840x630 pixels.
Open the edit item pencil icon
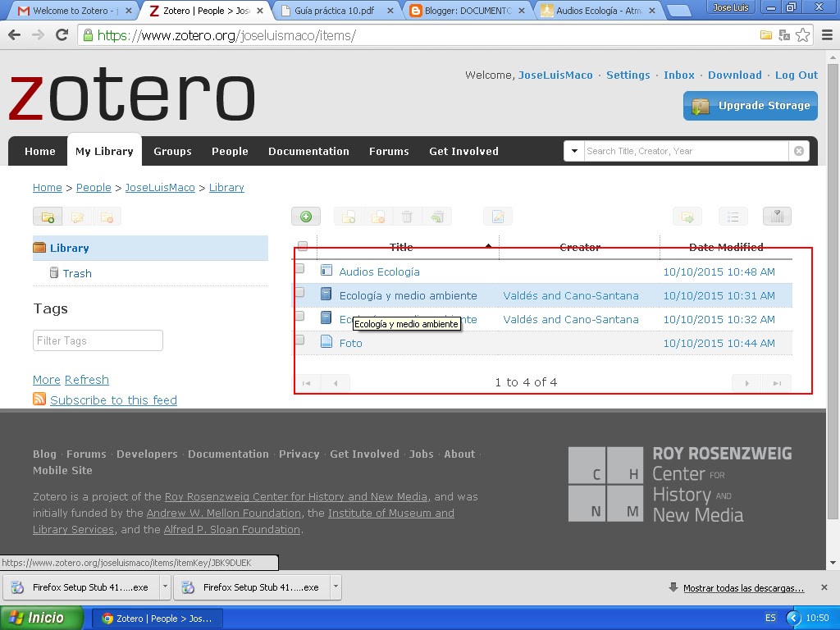pyautogui.click(x=497, y=216)
